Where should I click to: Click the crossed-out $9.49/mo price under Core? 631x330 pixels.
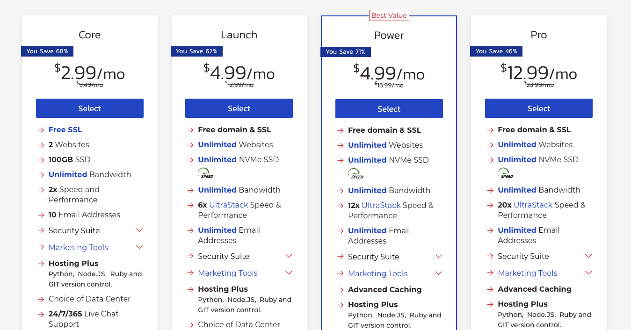89,84
